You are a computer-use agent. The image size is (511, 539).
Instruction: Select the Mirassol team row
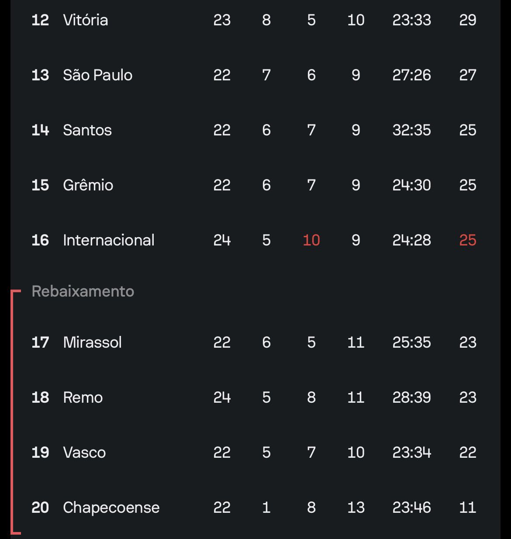click(255, 342)
